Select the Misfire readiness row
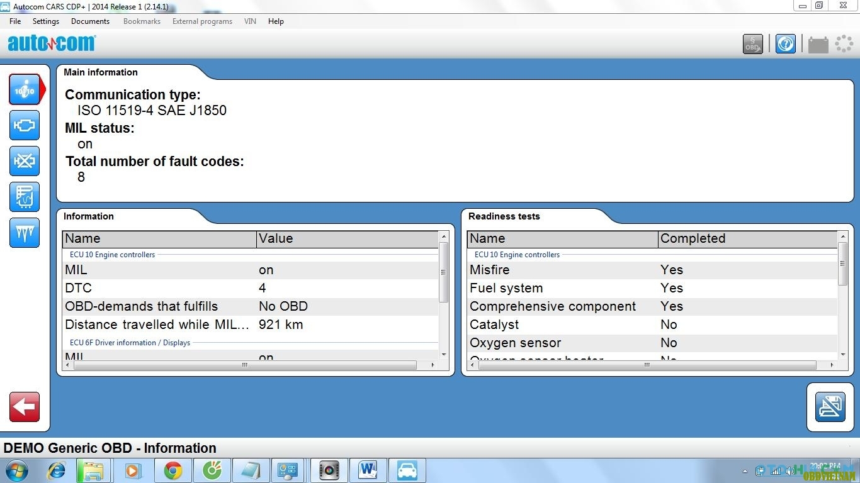Screen dimensions: 860x483 coord(652,270)
